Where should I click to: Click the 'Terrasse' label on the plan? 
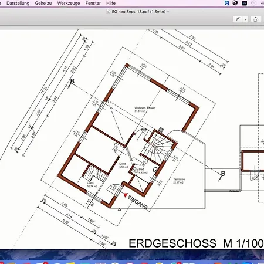pyautogui.click(x=179, y=179)
